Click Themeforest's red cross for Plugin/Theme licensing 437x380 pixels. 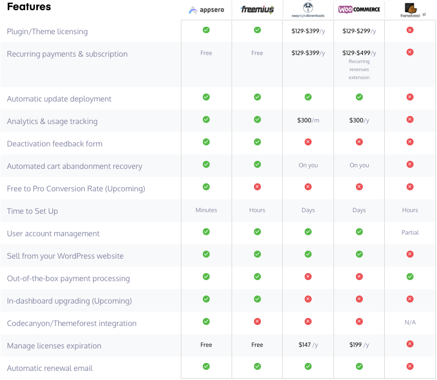[410, 30]
